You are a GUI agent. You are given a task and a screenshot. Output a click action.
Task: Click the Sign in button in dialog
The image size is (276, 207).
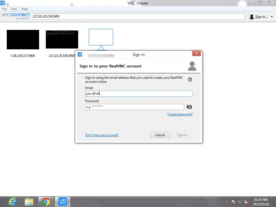click(182, 135)
